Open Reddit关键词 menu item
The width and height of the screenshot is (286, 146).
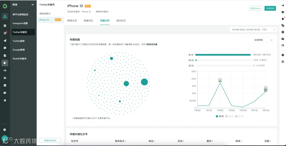pyautogui.click(x=23, y=59)
